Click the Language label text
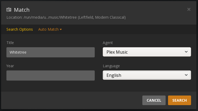 pos(111,66)
